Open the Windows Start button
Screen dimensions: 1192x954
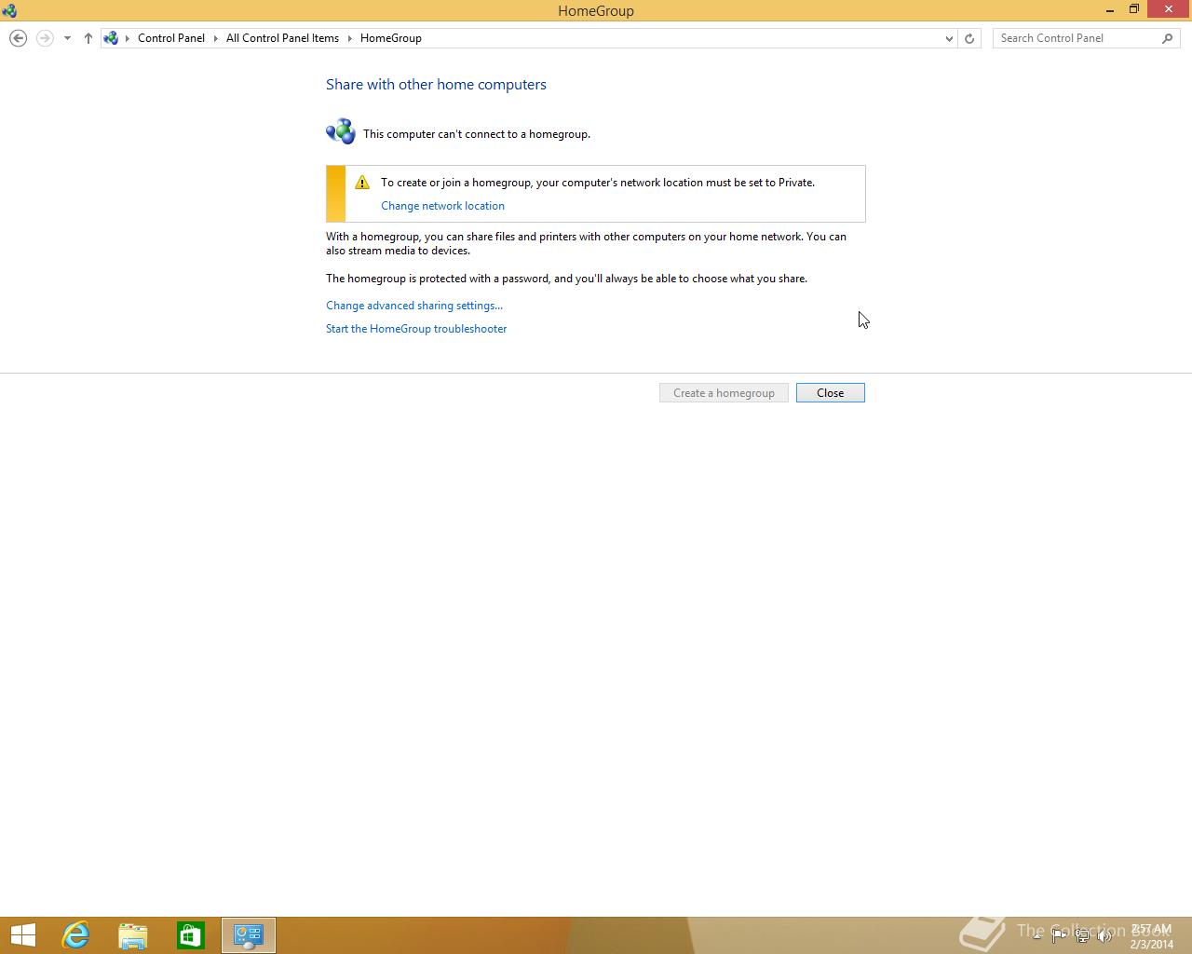pyautogui.click(x=22, y=935)
